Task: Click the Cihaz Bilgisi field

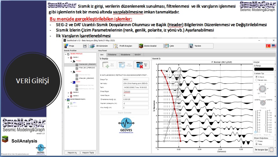Action: tap(136, 91)
